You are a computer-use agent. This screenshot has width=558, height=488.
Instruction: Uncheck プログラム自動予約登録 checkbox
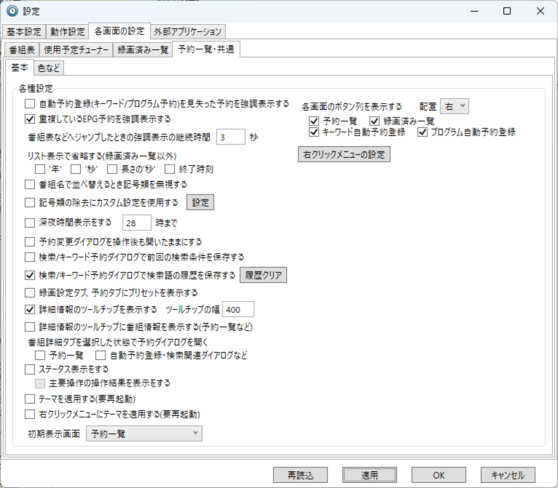tap(422, 132)
